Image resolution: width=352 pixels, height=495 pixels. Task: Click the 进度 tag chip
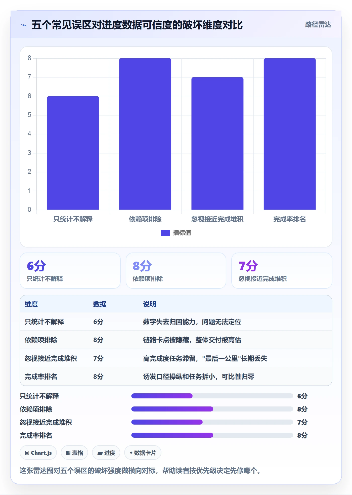[x=106, y=453]
